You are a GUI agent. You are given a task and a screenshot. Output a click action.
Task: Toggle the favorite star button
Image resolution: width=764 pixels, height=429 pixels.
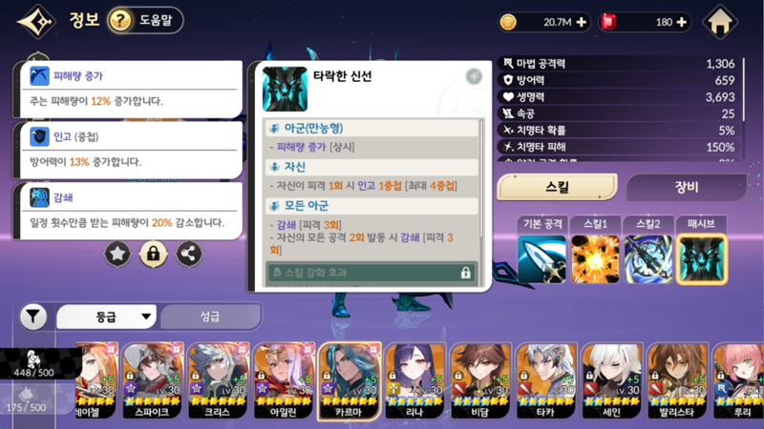coord(117,254)
